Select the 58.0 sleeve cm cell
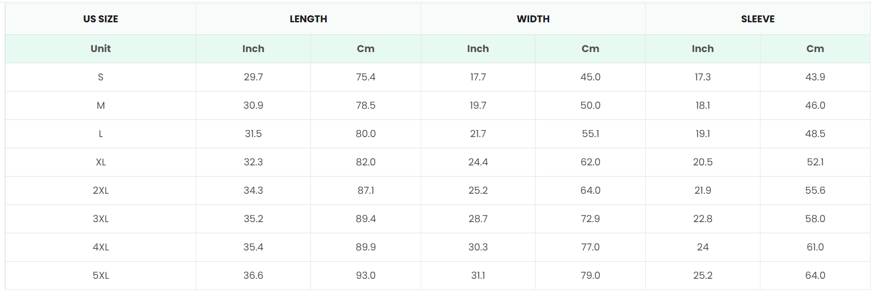872x296 pixels. click(x=815, y=219)
